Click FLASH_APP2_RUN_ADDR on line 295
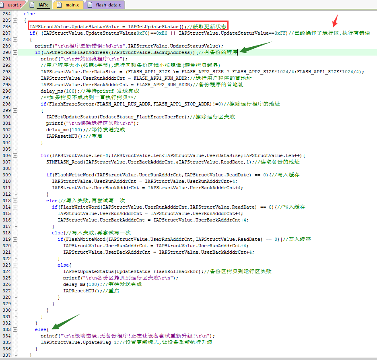Image resolution: width=377 pixels, height=360 pixels. pyautogui.click(x=163, y=85)
